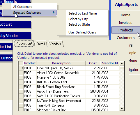The image size is (140, 115).
Task: Select row marker for P001
Action: (x=21, y=68)
